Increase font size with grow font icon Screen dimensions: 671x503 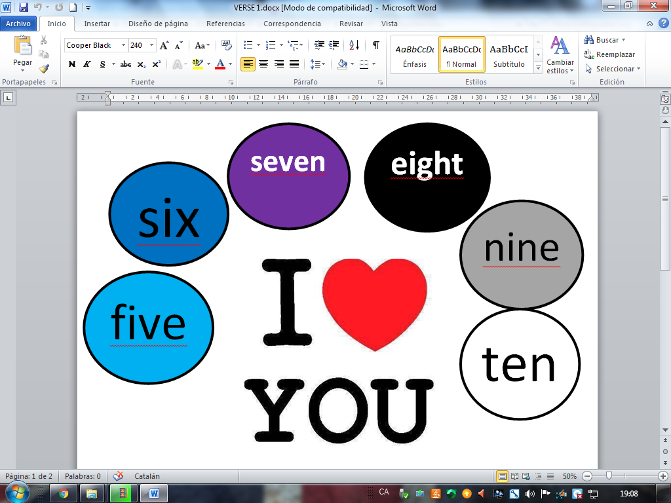pos(164,45)
